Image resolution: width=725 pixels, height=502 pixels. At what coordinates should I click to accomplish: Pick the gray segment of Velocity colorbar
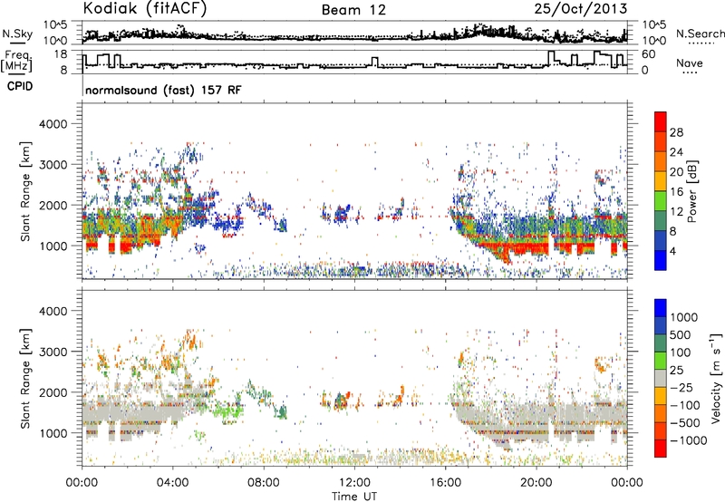661,378
